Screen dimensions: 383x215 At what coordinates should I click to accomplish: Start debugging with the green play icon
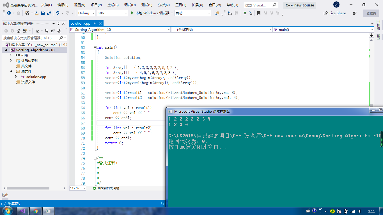click(x=132, y=13)
